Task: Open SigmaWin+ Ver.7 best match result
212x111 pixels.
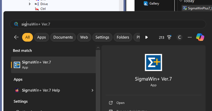Action: tap(53, 65)
